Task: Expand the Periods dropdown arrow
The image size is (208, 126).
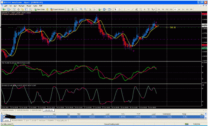Action: click(106, 9)
